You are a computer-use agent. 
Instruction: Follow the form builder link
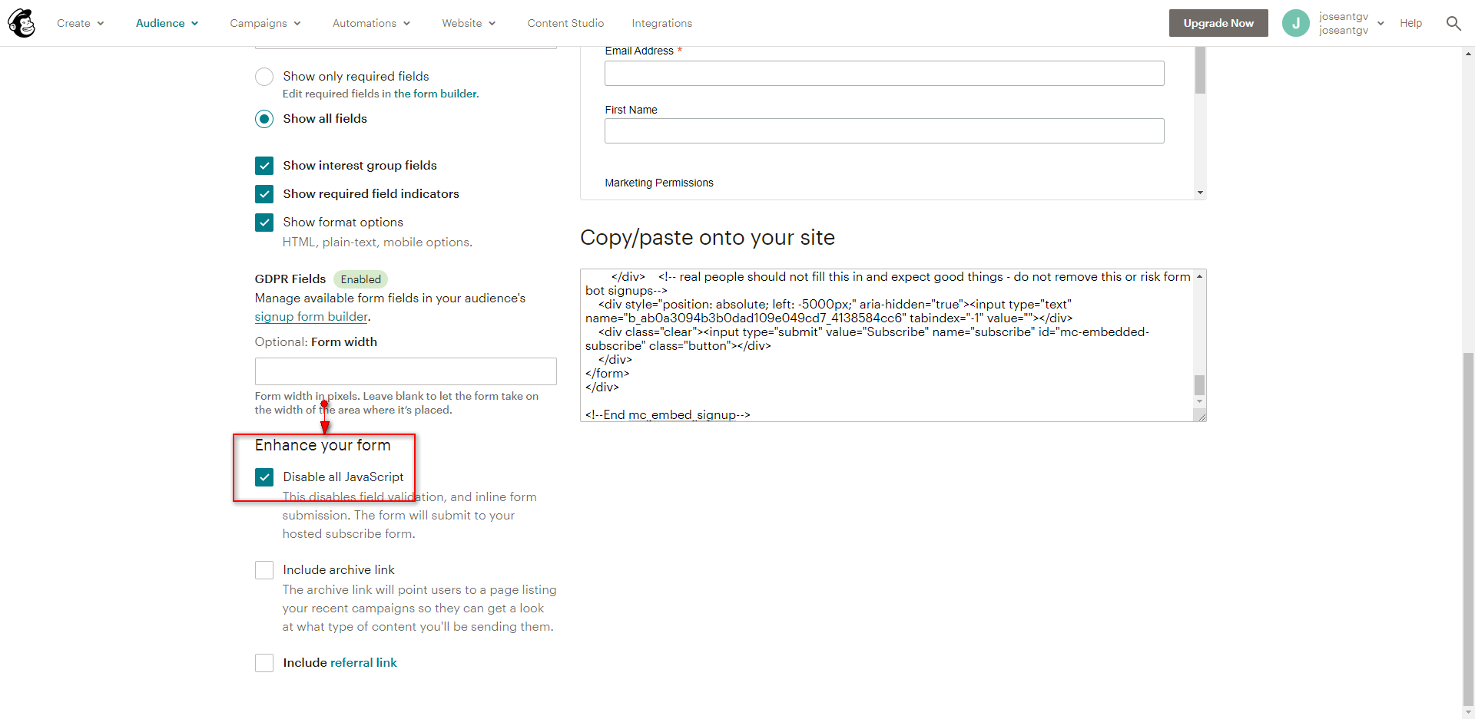tap(436, 94)
